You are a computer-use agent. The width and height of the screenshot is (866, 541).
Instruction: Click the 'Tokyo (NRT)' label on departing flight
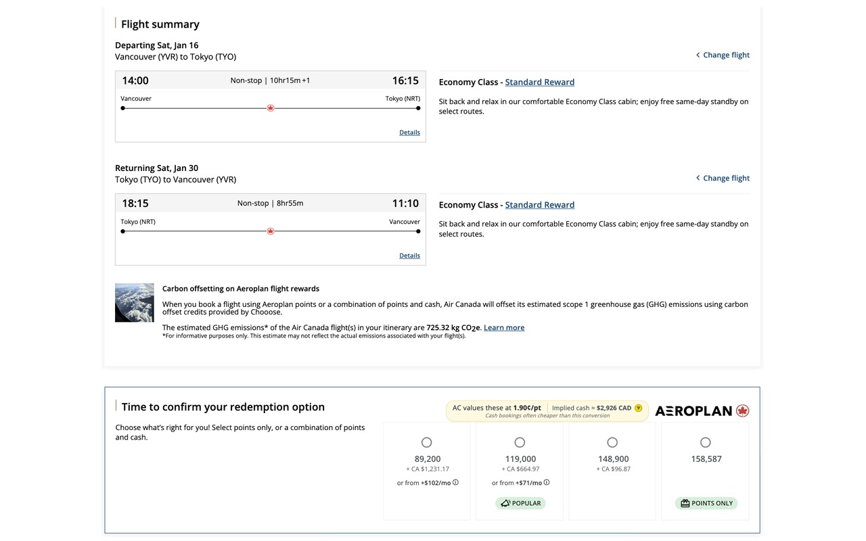coord(403,99)
